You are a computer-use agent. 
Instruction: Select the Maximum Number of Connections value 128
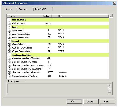tap(49, 65)
